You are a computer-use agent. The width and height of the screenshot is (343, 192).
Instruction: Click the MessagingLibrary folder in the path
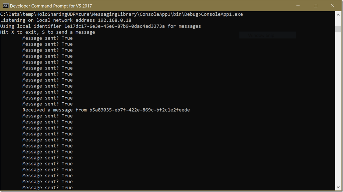coord(114,14)
